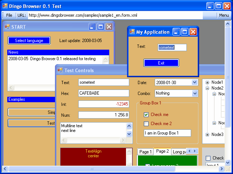Click the Text field in My Application
Screen dimensions: 233x174
172,47
